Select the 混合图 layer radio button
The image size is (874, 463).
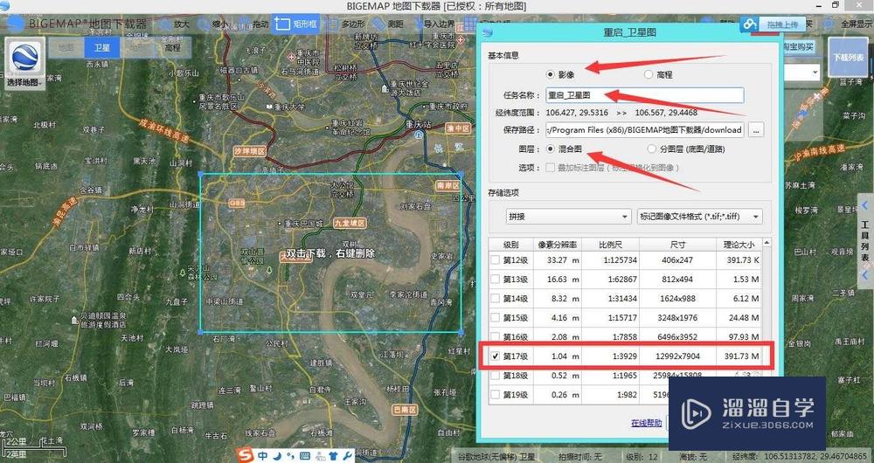pos(551,149)
